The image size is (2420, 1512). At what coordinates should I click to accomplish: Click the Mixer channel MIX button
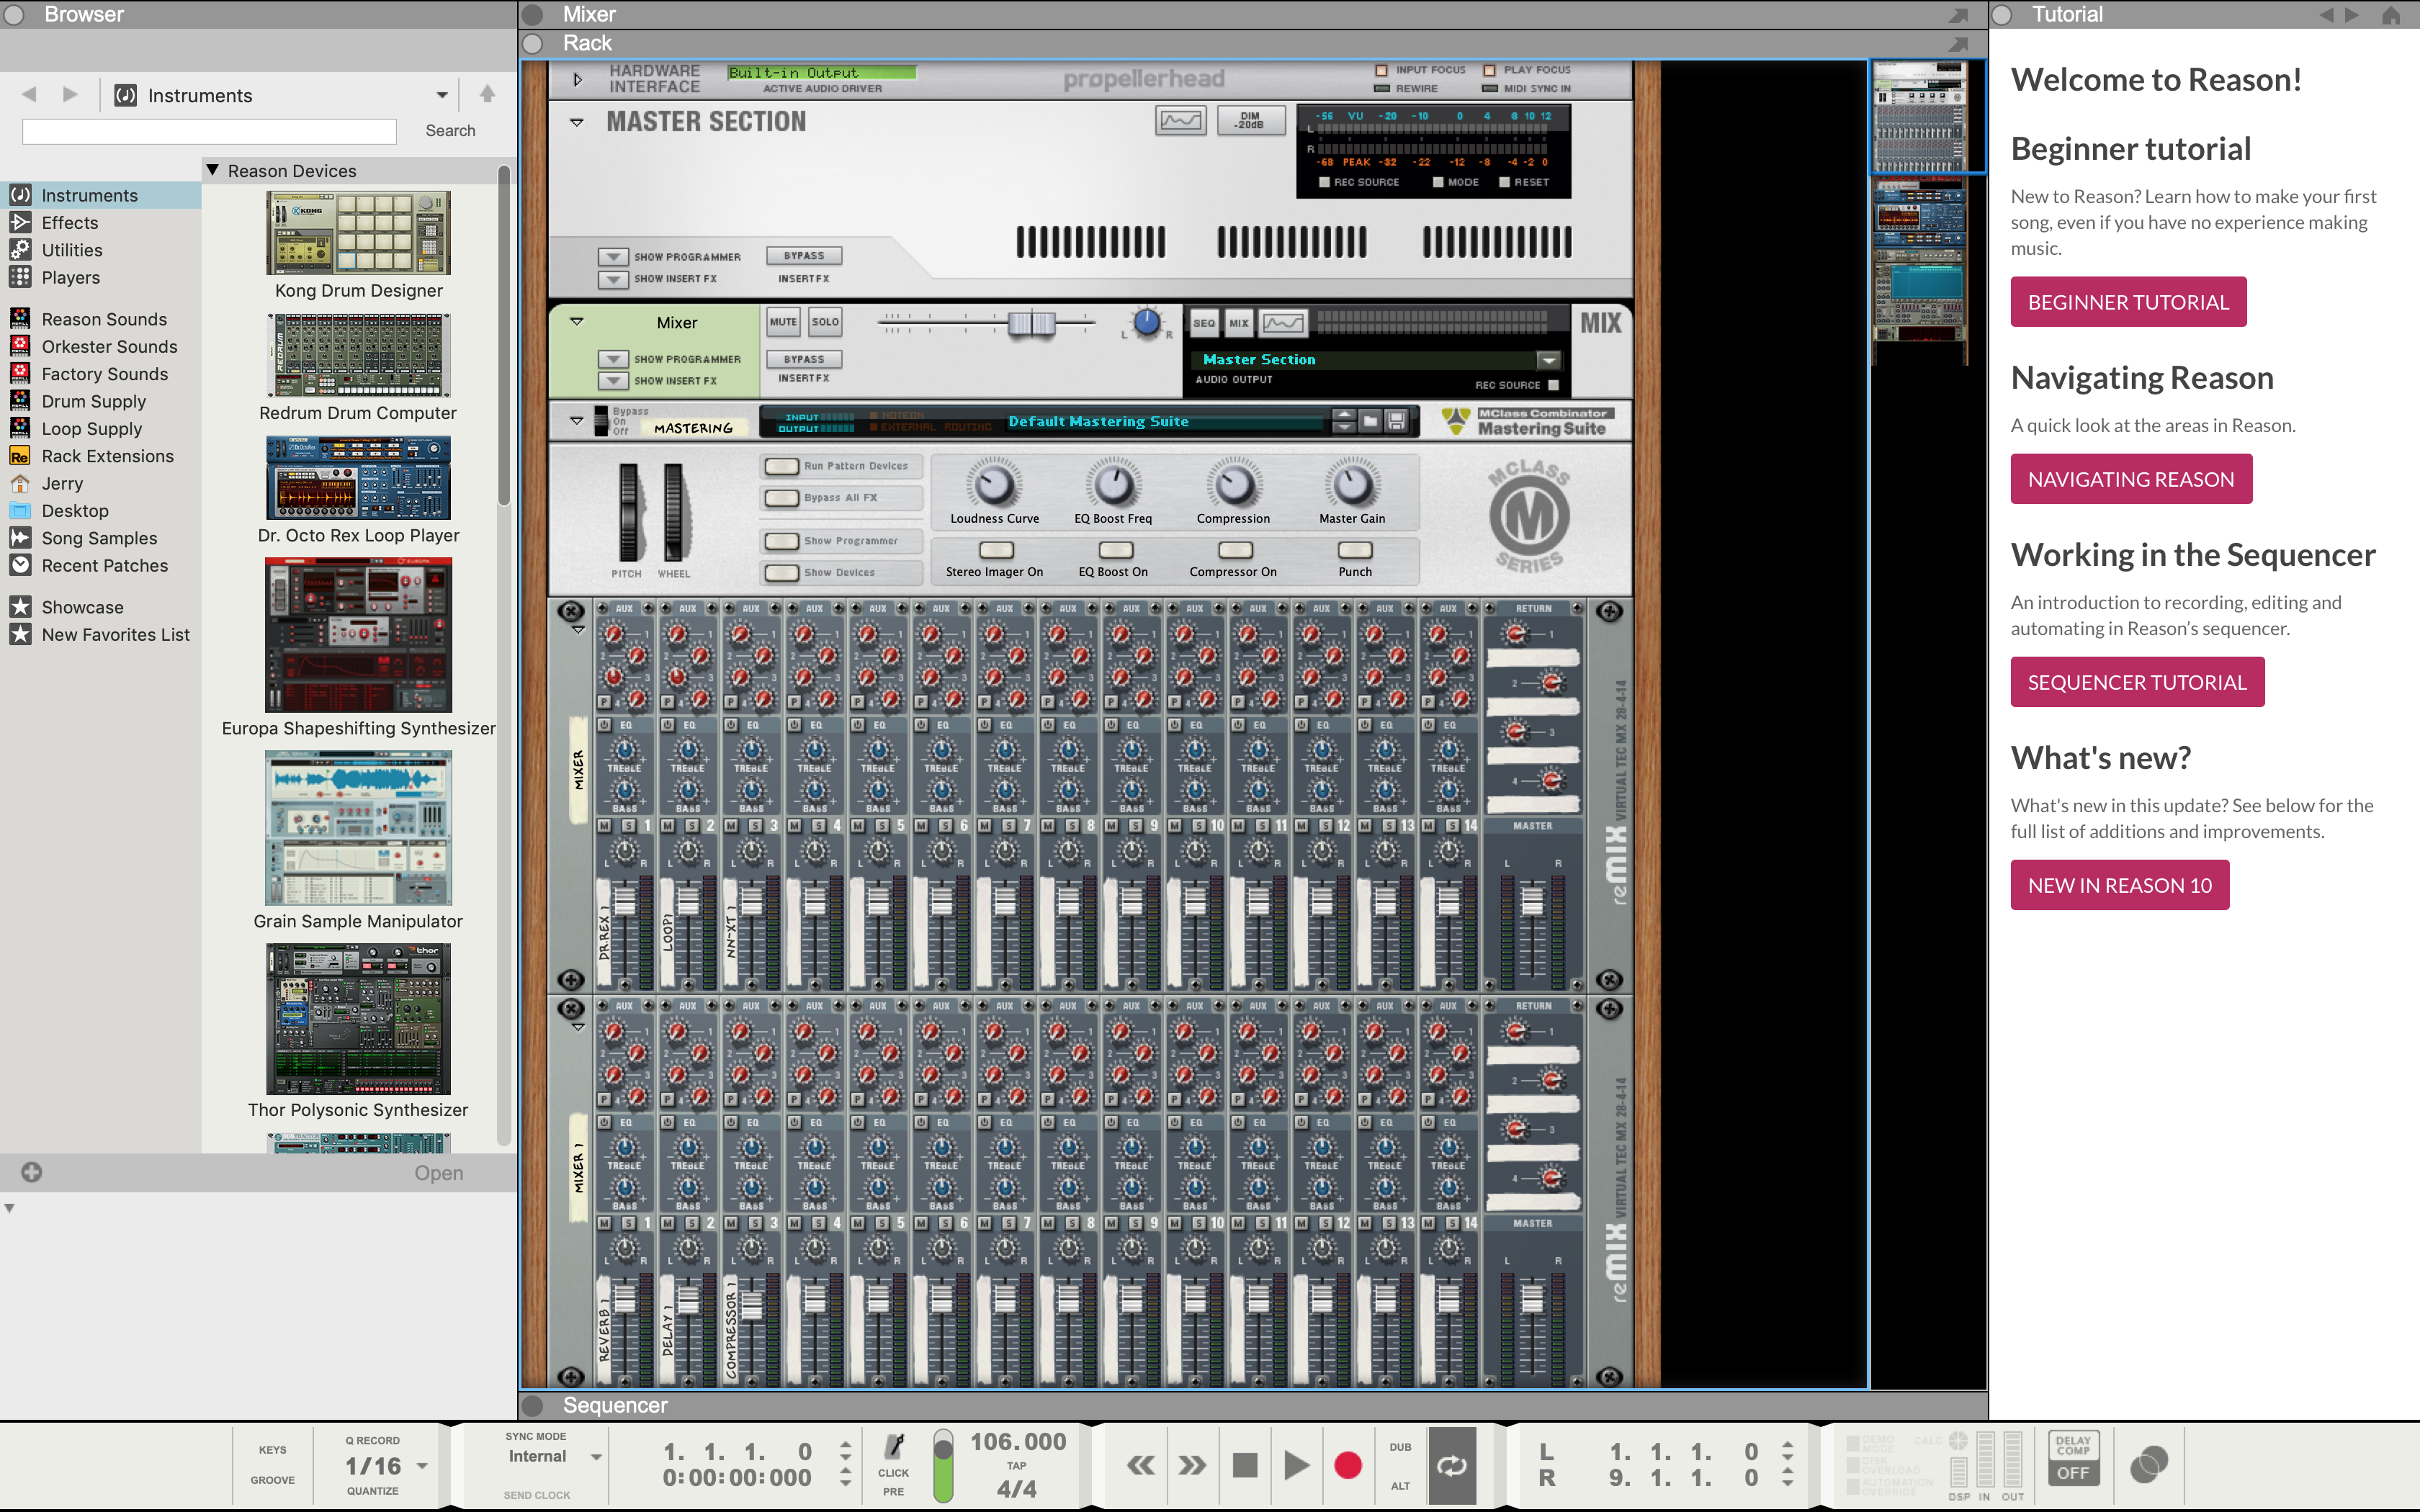pos(1239,323)
